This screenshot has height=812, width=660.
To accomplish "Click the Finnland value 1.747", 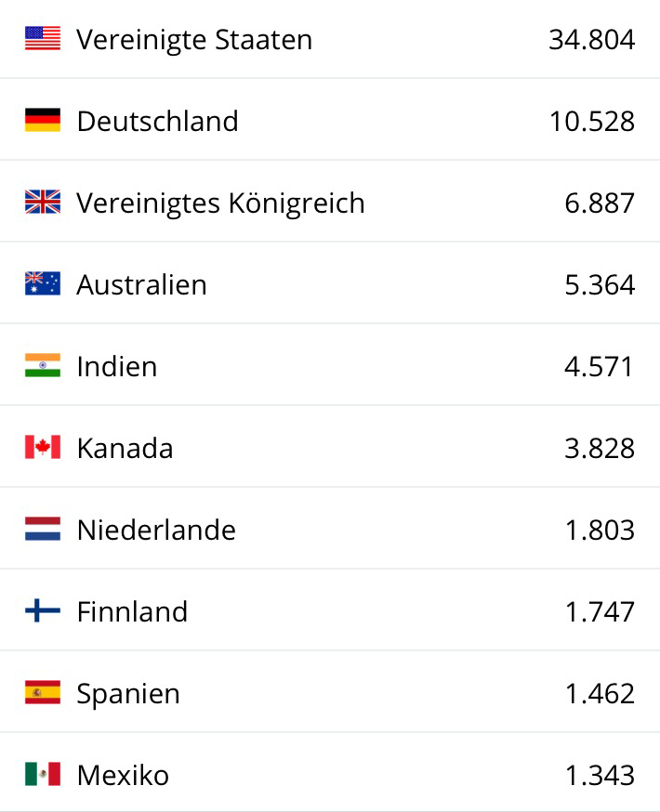I will tap(600, 612).
